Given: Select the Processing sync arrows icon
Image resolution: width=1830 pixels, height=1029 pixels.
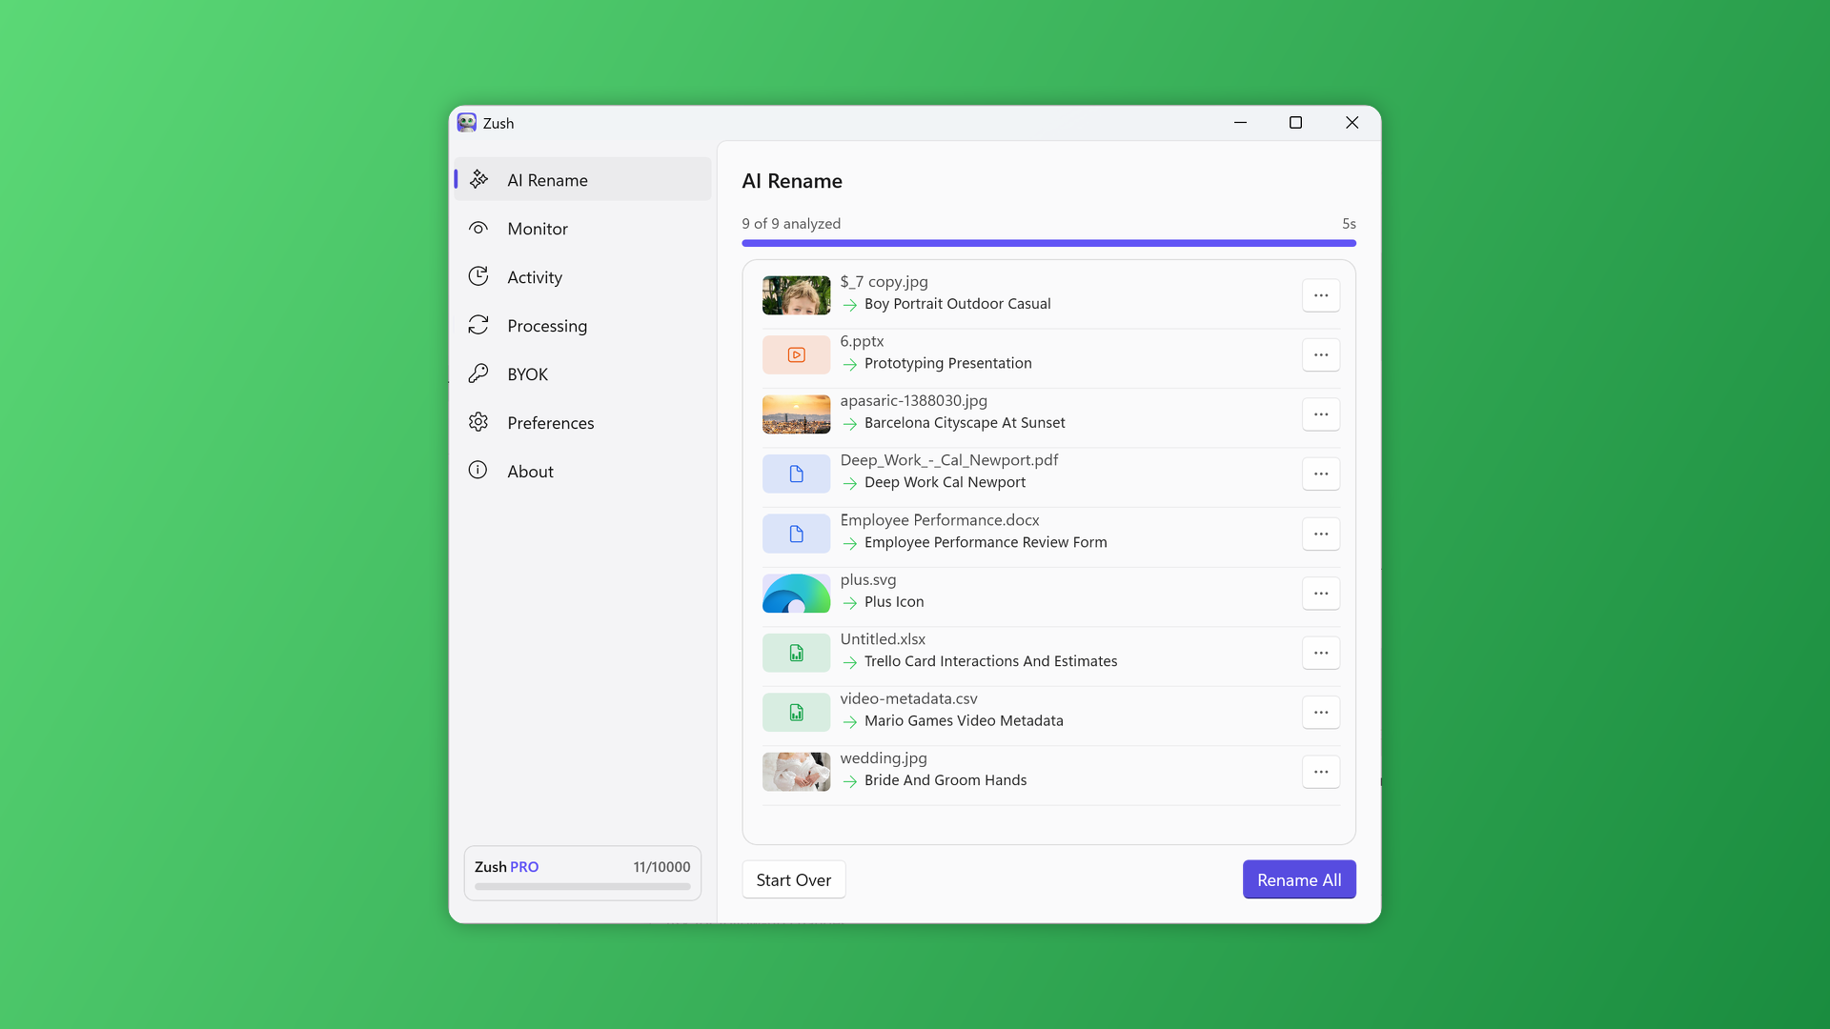Looking at the screenshot, I should (479, 325).
